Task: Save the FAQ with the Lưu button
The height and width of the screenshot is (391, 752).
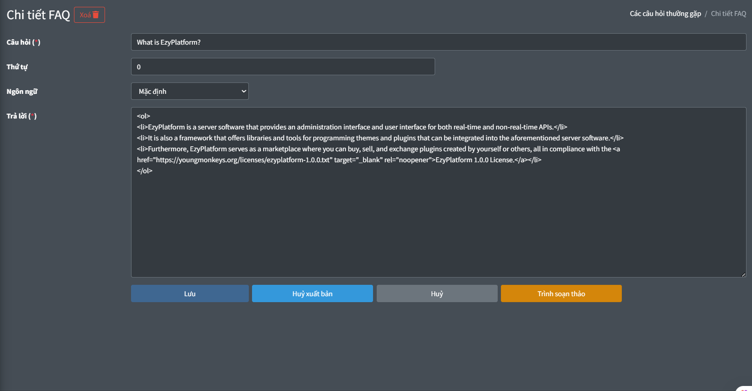Action: pos(190,293)
